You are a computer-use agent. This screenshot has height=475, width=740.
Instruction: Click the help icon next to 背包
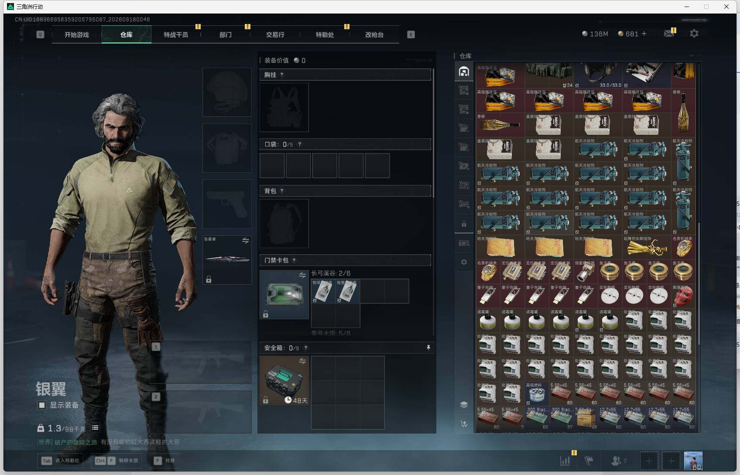click(x=282, y=191)
